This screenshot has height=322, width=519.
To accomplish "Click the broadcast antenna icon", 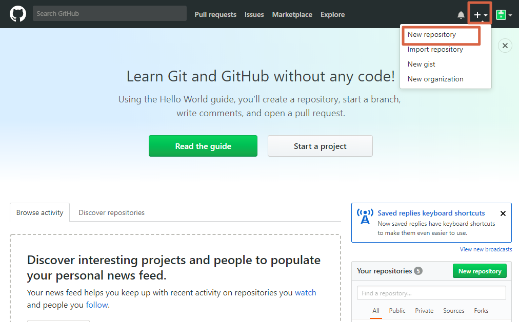I will (x=365, y=217).
